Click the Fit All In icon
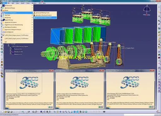The image size is (161, 116). click(58, 112)
